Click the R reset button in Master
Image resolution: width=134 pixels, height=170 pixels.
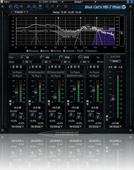pyautogui.click(x=107, y=120)
